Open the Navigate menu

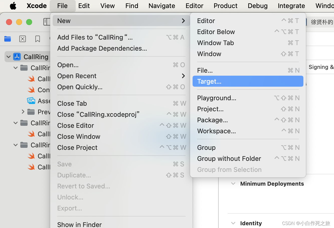pos(162,6)
